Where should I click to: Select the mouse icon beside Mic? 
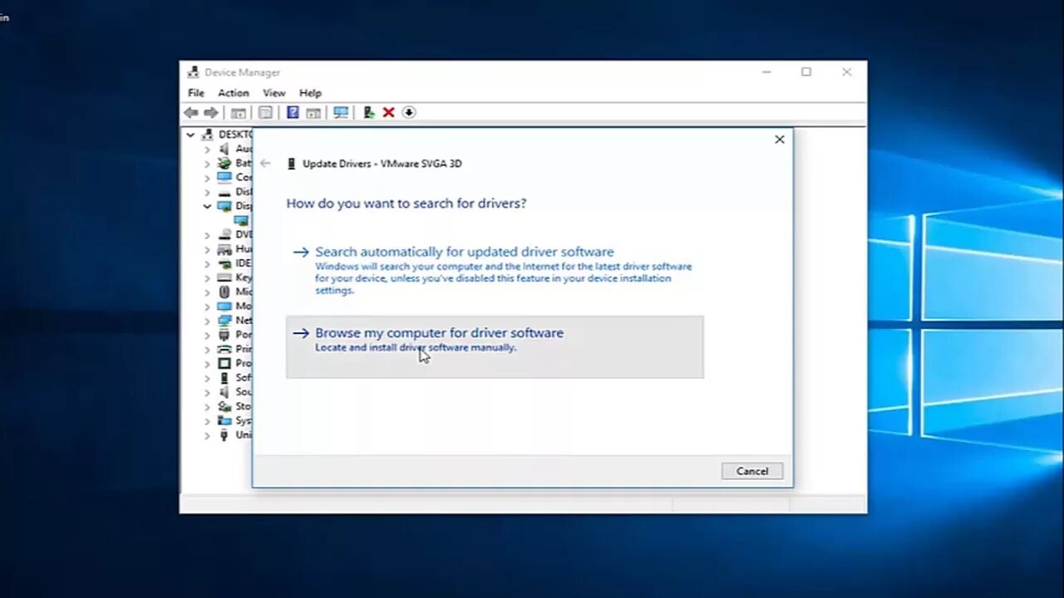[224, 292]
